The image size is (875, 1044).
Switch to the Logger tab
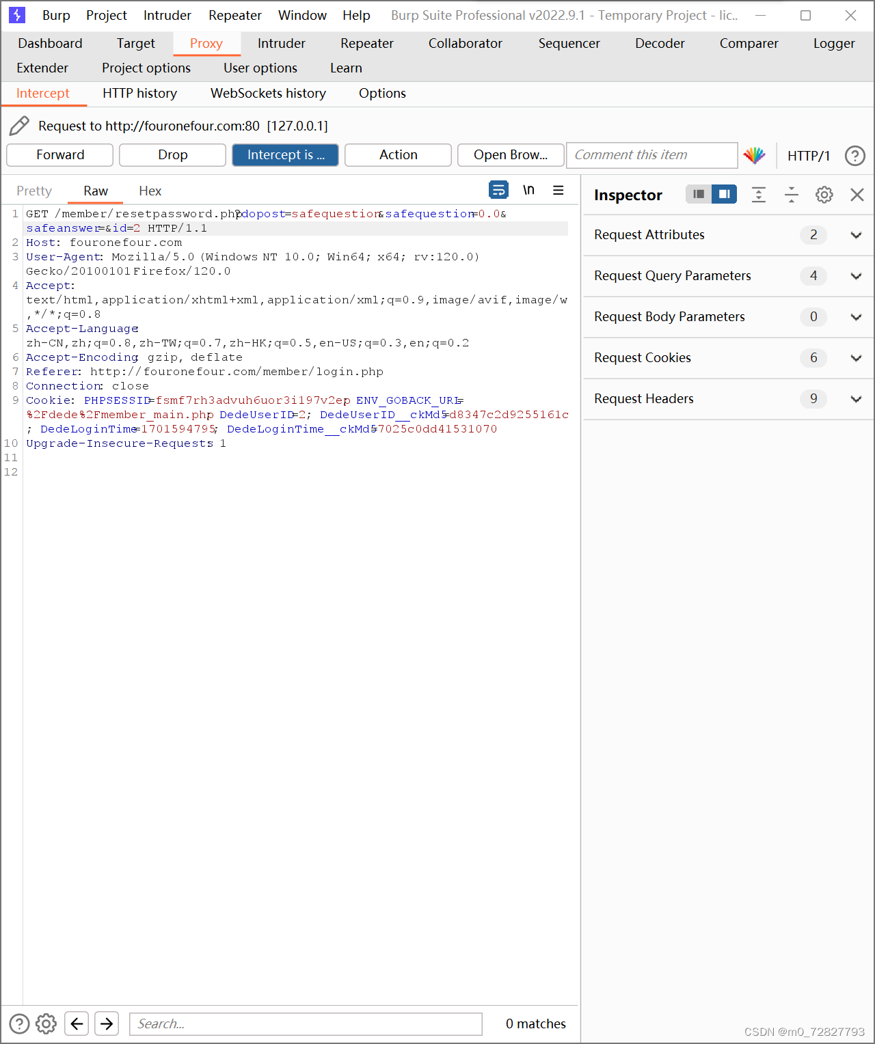[x=834, y=43]
